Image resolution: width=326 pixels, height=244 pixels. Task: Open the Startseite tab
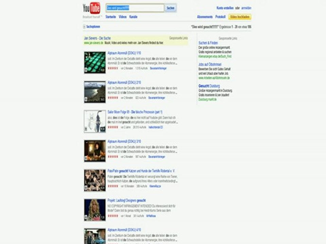click(x=111, y=17)
